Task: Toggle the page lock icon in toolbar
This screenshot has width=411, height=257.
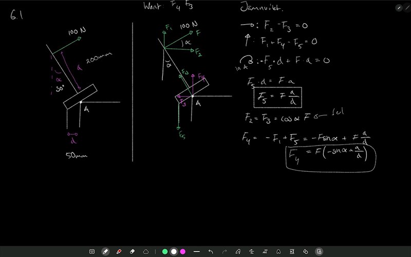Action: pyautogui.click(x=319, y=251)
